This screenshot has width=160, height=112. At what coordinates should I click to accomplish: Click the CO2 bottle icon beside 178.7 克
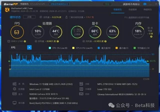click(66, 17)
